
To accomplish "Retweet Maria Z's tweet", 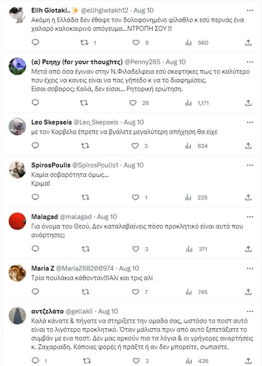I will (x=84, y=292).
